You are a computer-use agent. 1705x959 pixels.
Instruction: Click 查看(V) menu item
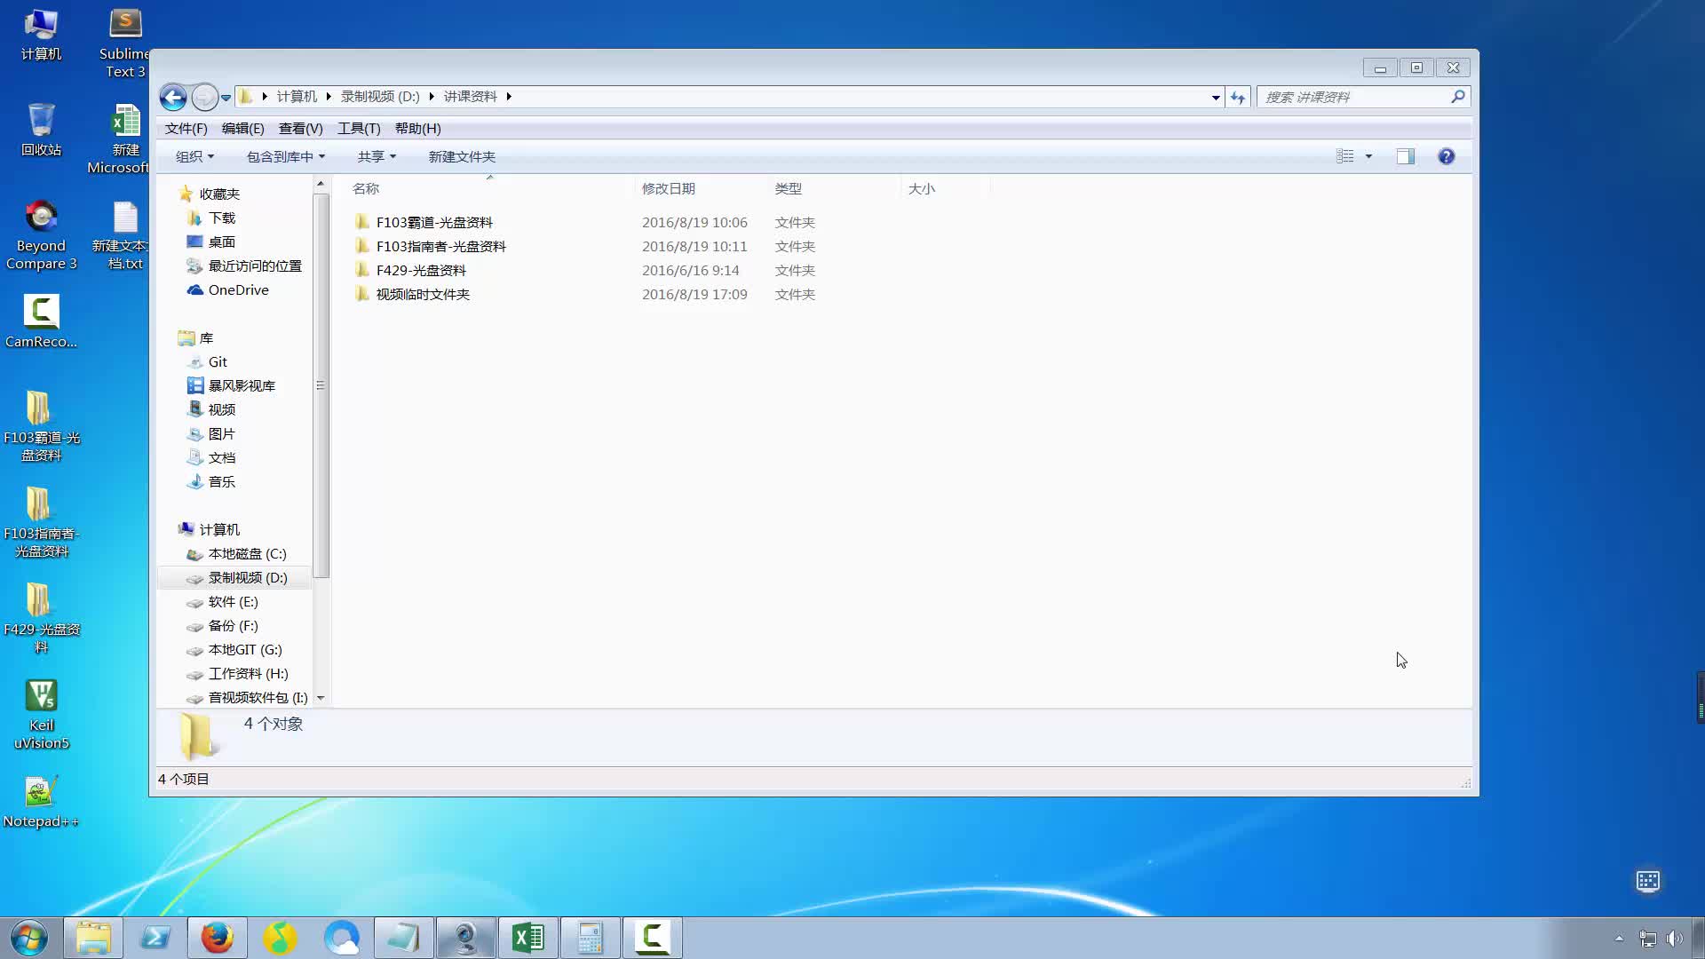point(301,128)
